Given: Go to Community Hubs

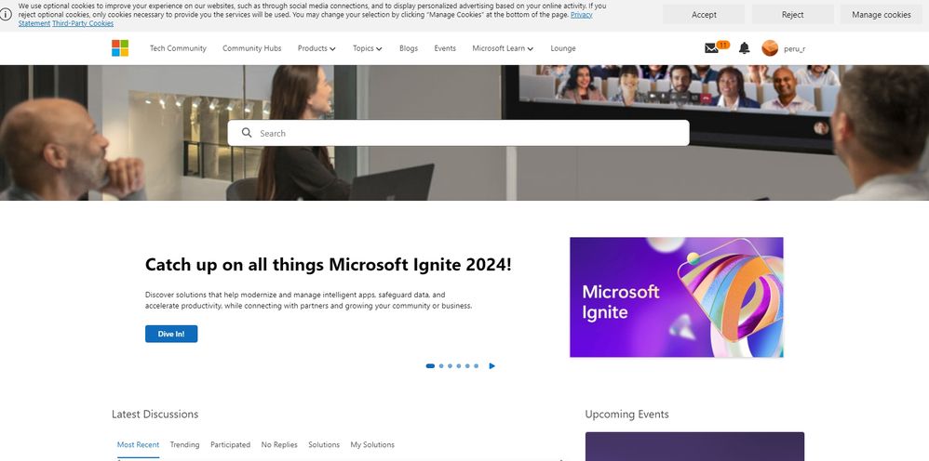Looking at the screenshot, I should [252, 48].
